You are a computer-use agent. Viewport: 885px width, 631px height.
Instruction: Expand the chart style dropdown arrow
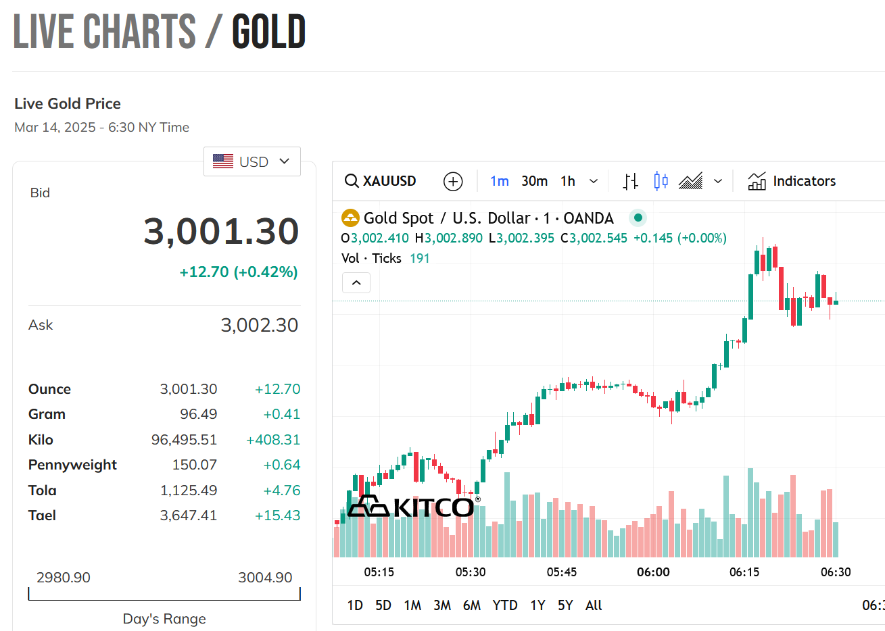pos(718,181)
